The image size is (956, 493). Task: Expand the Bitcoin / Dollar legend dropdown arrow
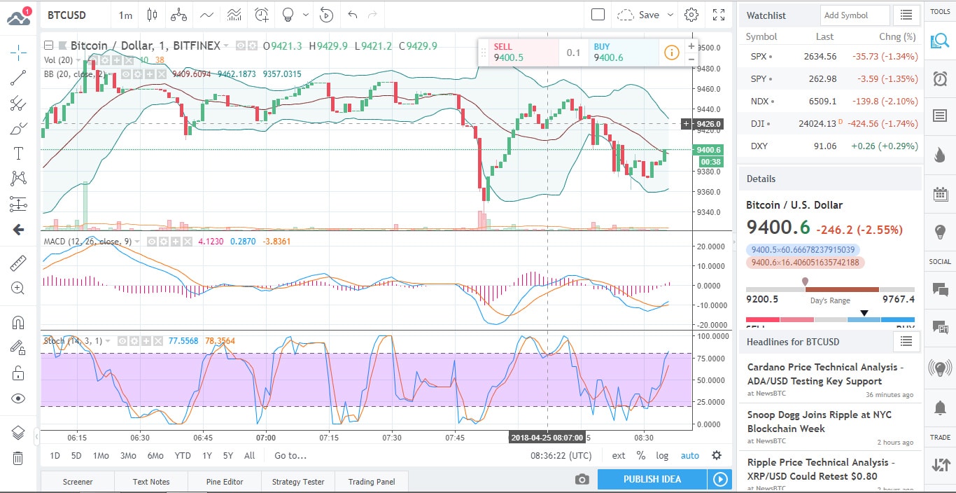pyautogui.click(x=225, y=46)
